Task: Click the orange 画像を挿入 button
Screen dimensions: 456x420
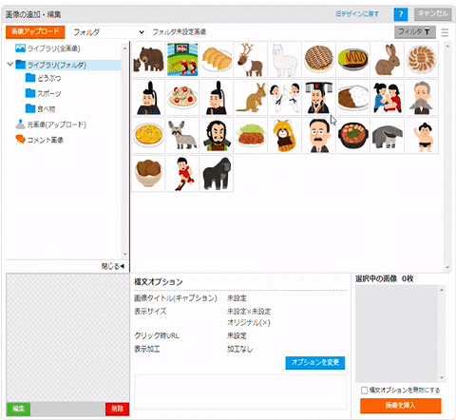Action: click(x=401, y=406)
